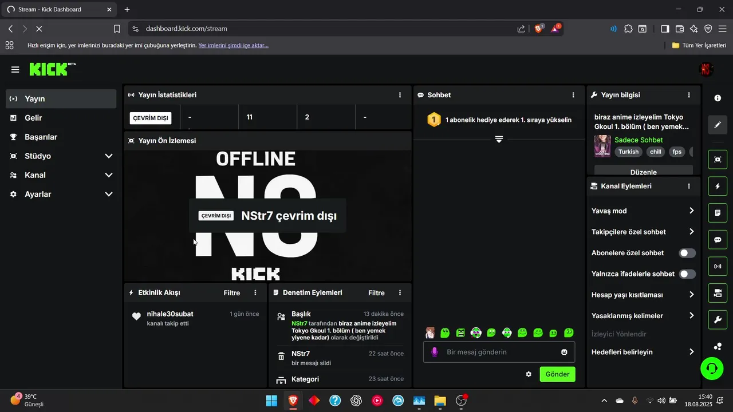This screenshot has height=412, width=733.
Task: Click the chill tag chip
Action: tap(655, 152)
